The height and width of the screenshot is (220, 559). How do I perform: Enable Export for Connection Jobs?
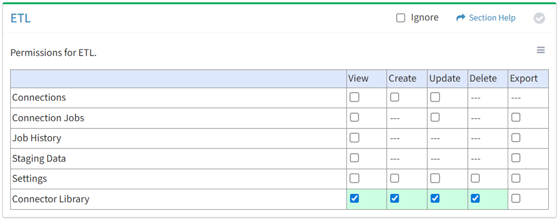click(x=516, y=118)
